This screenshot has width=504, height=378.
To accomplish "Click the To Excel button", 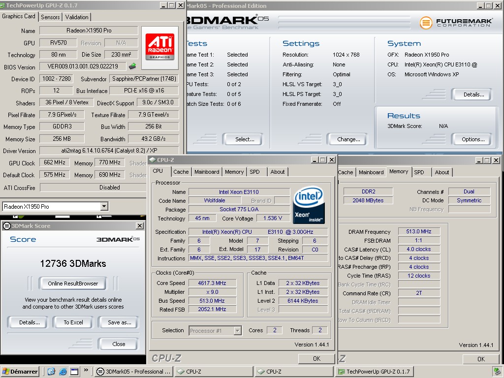I will coord(73,322).
